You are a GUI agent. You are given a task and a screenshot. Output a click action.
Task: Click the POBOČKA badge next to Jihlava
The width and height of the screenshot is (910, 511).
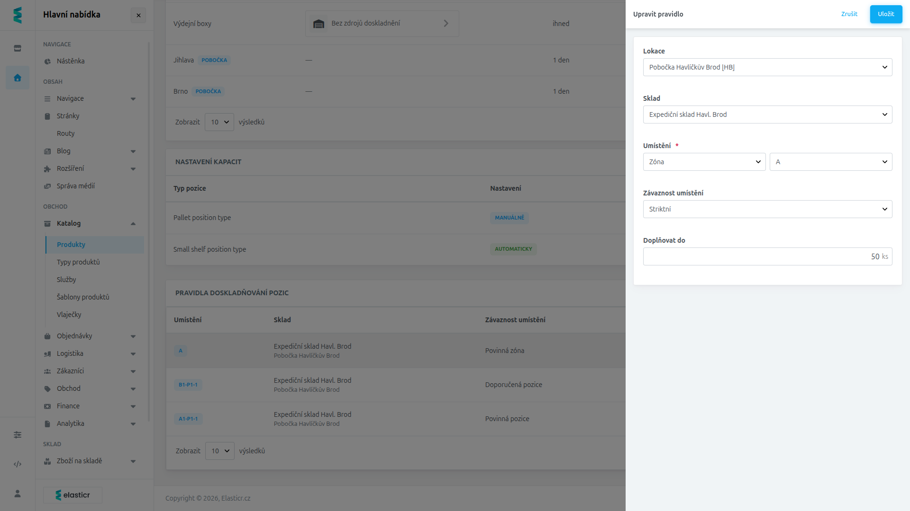tap(214, 60)
